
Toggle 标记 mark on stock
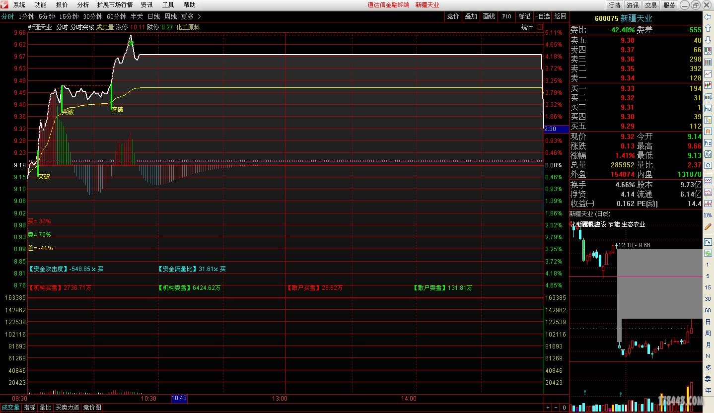point(525,16)
